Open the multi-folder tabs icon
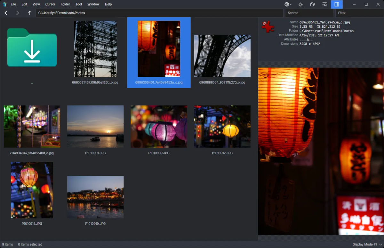Image resolution: width=384 pixels, height=248 pixels. [312, 4]
